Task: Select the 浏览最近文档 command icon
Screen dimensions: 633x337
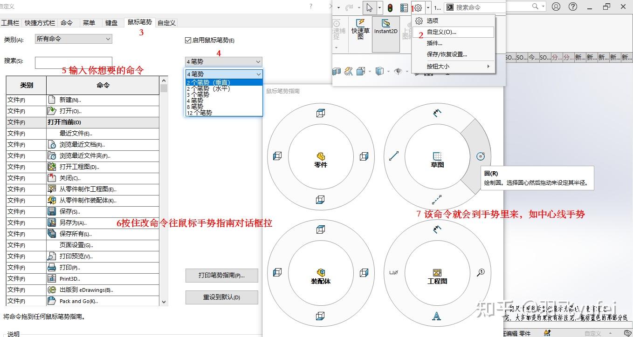Action: pos(52,144)
